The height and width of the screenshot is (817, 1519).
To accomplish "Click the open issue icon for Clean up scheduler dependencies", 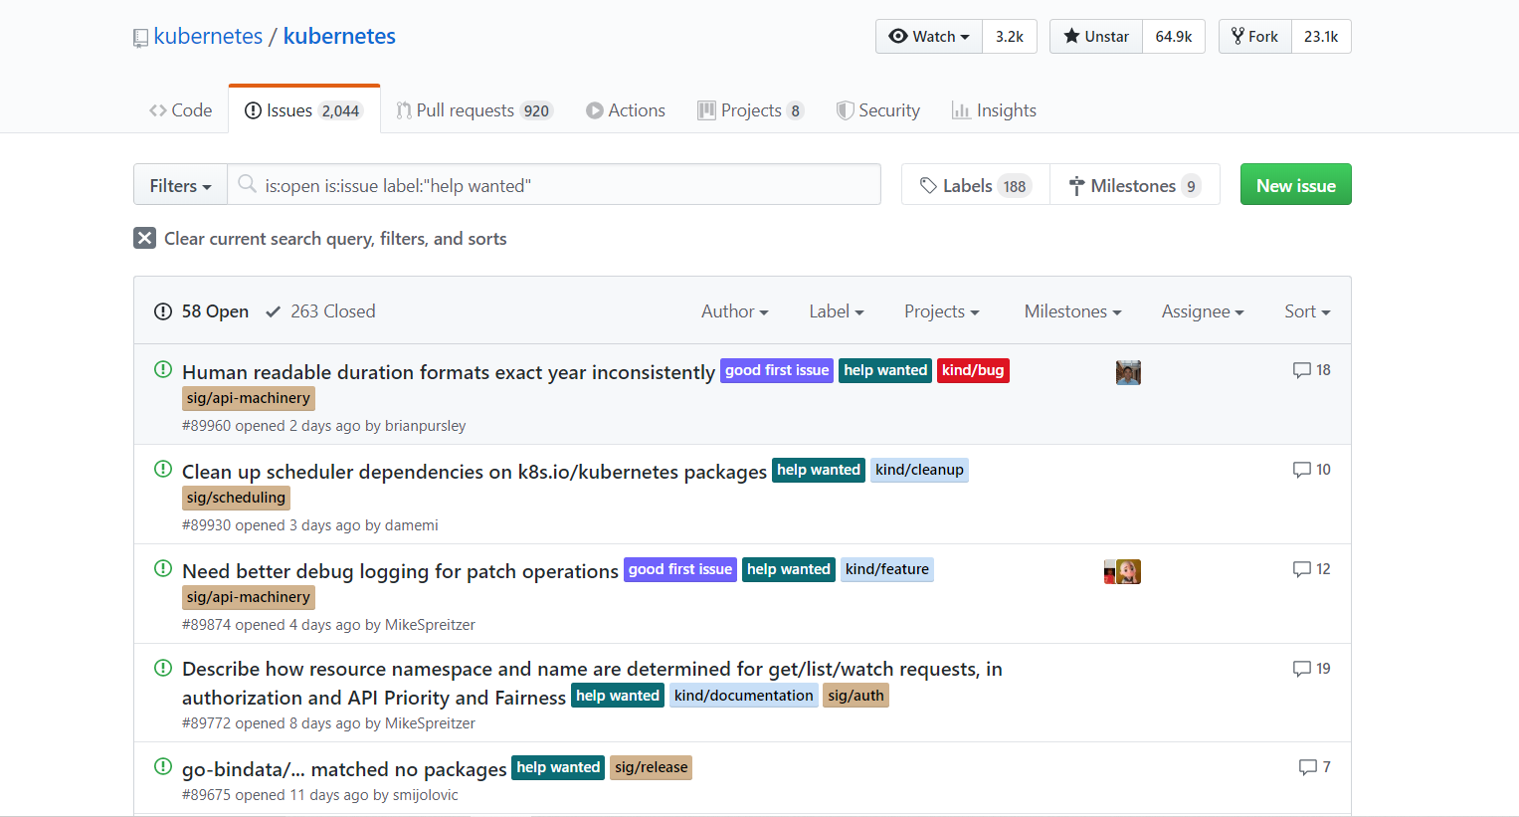I will pos(163,469).
